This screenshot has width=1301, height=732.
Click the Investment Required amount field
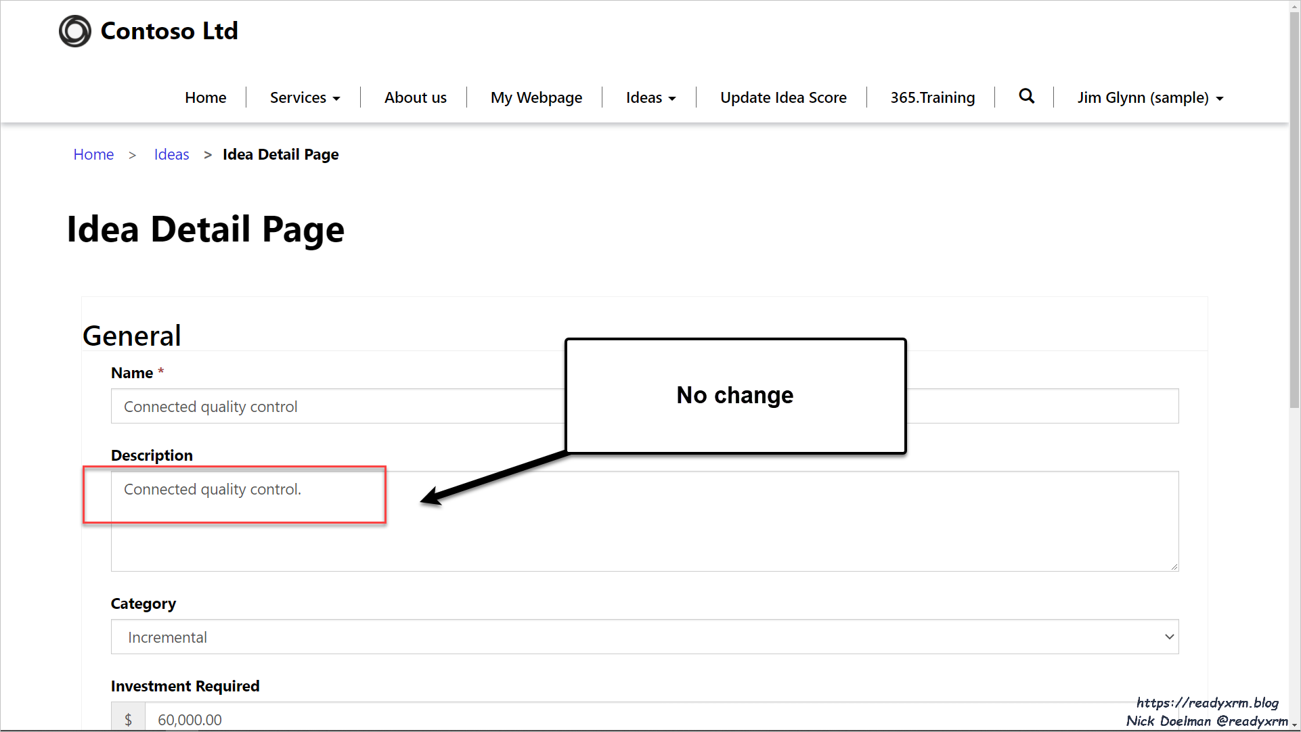[662, 717]
